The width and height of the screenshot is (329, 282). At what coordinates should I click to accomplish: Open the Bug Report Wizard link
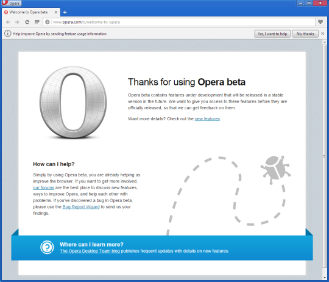pos(81,207)
